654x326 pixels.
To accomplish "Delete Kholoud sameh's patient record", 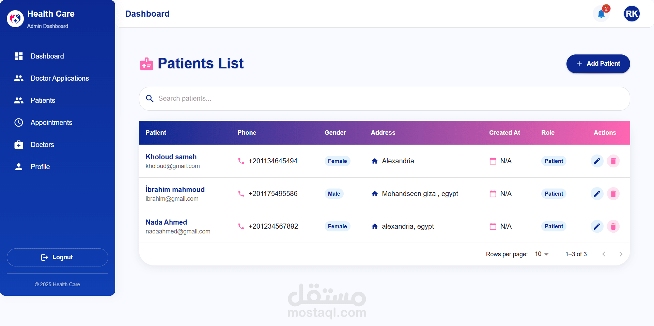I will pos(613,161).
